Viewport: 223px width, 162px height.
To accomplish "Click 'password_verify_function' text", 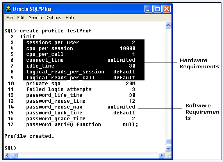I will click(x=64, y=125).
